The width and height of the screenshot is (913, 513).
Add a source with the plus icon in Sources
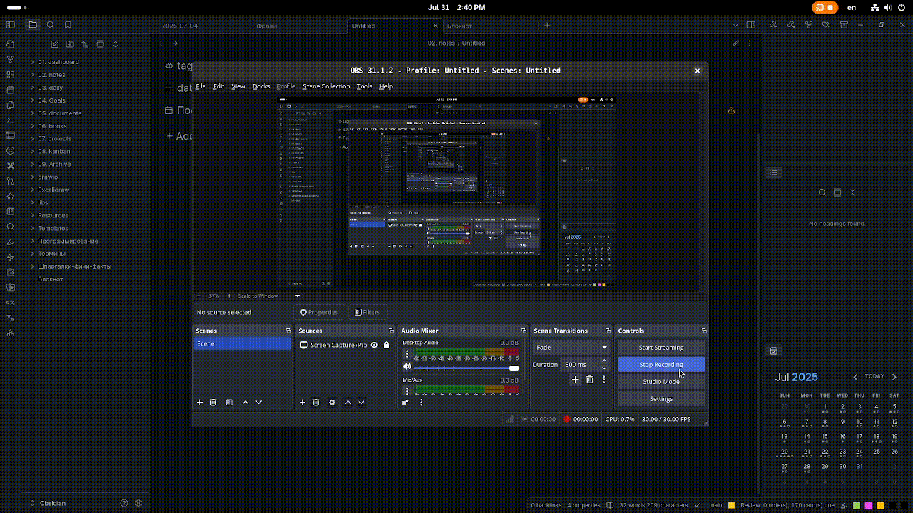(302, 403)
